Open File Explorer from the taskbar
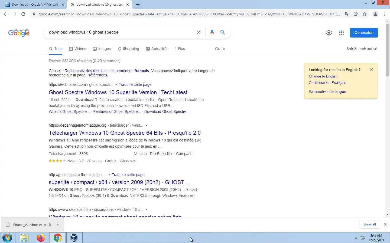This screenshot has width=390, height=243. click(x=24, y=238)
